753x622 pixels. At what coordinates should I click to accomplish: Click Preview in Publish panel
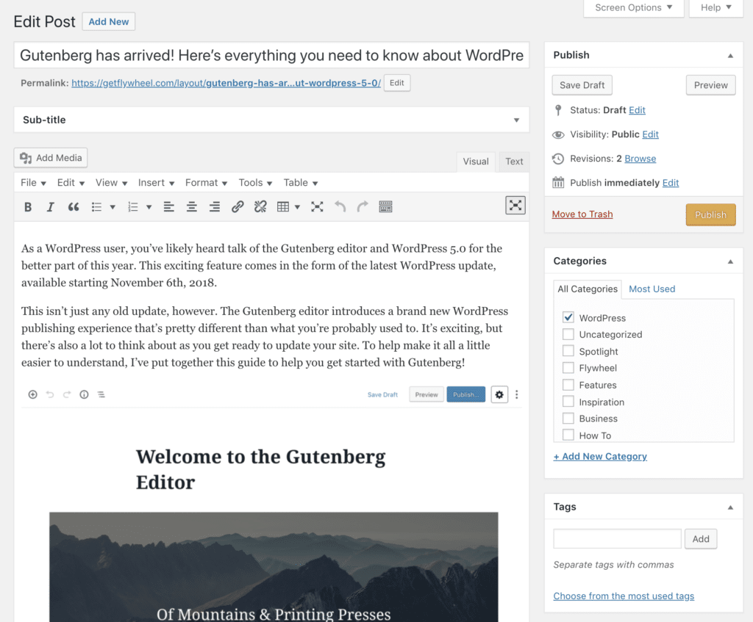(x=711, y=85)
